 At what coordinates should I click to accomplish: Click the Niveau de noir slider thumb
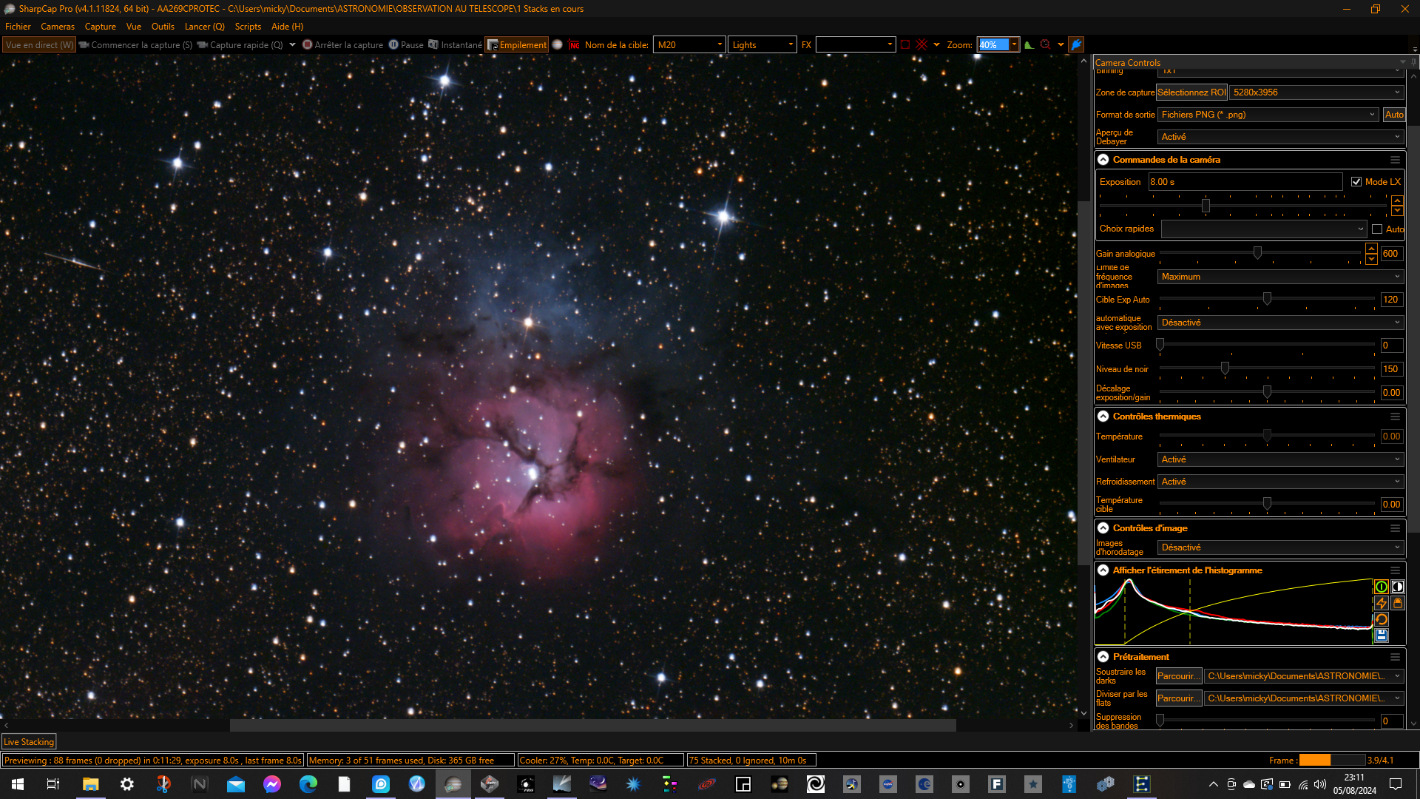click(1225, 368)
